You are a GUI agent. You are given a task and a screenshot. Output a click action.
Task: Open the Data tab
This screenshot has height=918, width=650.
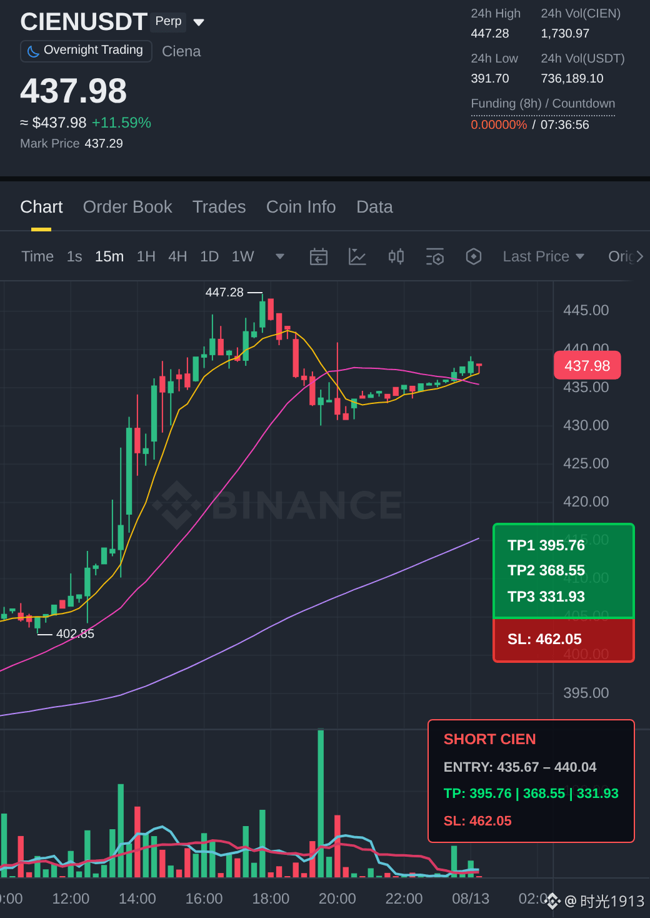[x=374, y=207]
